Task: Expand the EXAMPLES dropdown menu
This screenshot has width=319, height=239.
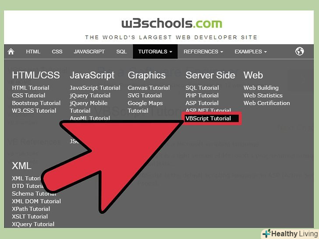Action: click(x=251, y=52)
